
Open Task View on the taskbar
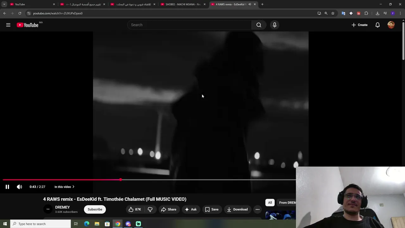point(76,224)
